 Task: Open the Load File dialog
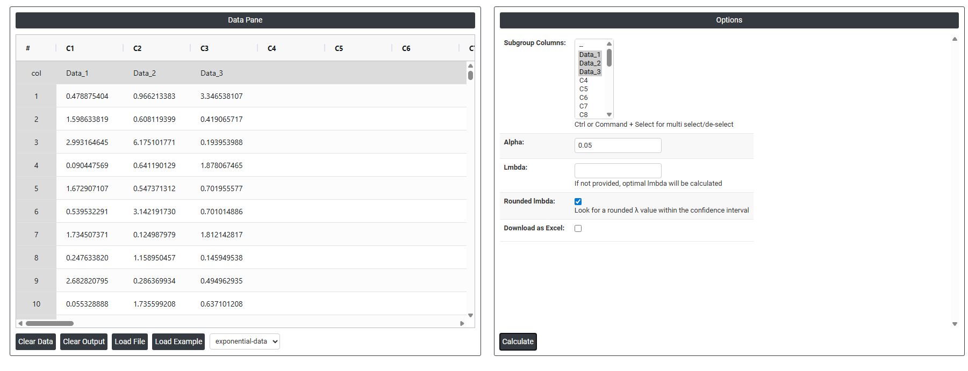pyautogui.click(x=130, y=341)
